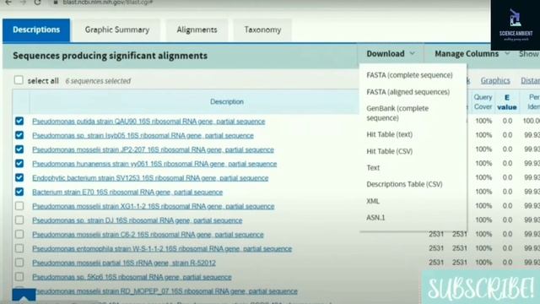Viewport: 540px width, 304px height.
Task: Sort by the Query Cover column header
Action: pyautogui.click(x=483, y=102)
